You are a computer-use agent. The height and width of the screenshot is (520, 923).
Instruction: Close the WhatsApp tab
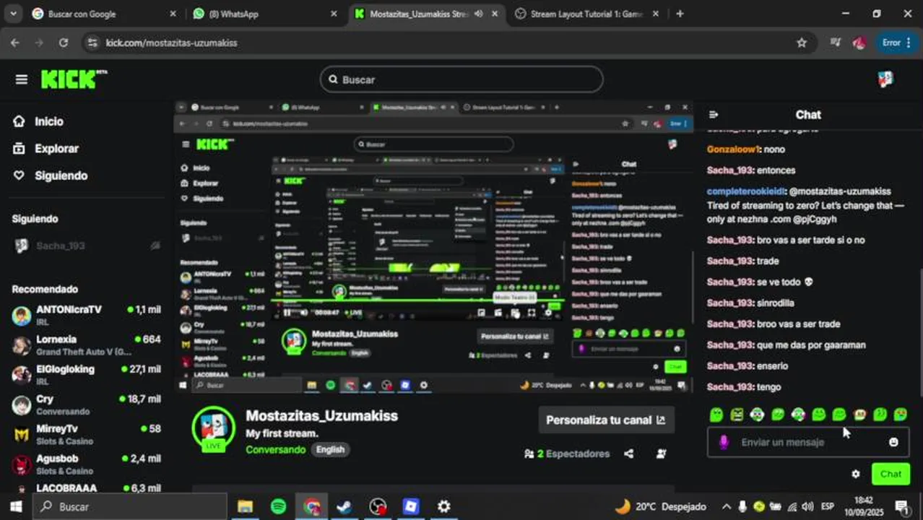coord(334,14)
